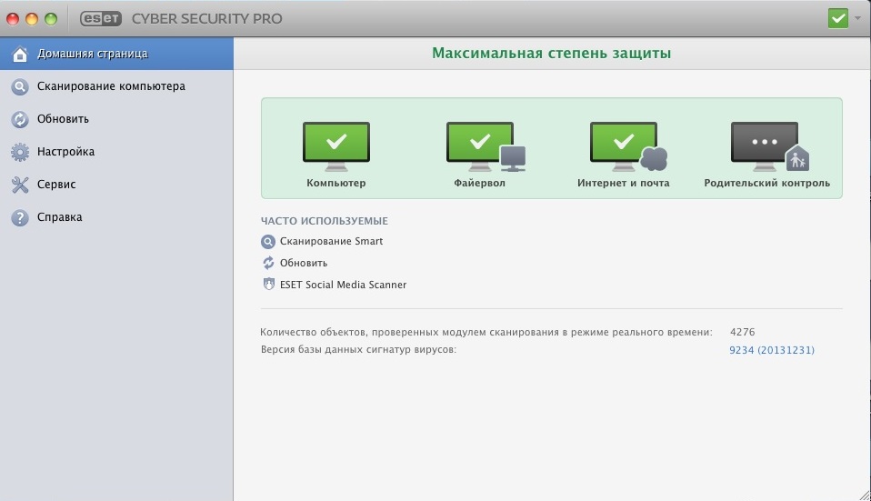The height and width of the screenshot is (501, 871).
Task: Click the update arrows icon under frequently used
Action: pyautogui.click(x=267, y=263)
